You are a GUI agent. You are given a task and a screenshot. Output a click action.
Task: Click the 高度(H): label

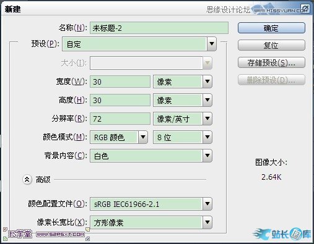coord(73,100)
